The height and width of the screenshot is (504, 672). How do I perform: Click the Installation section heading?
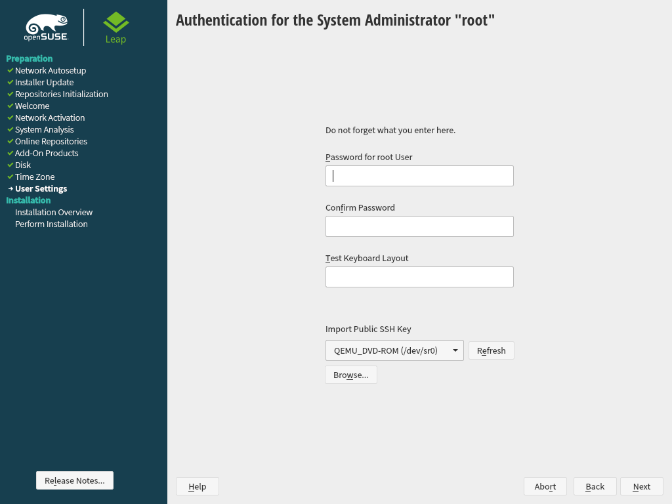28,200
